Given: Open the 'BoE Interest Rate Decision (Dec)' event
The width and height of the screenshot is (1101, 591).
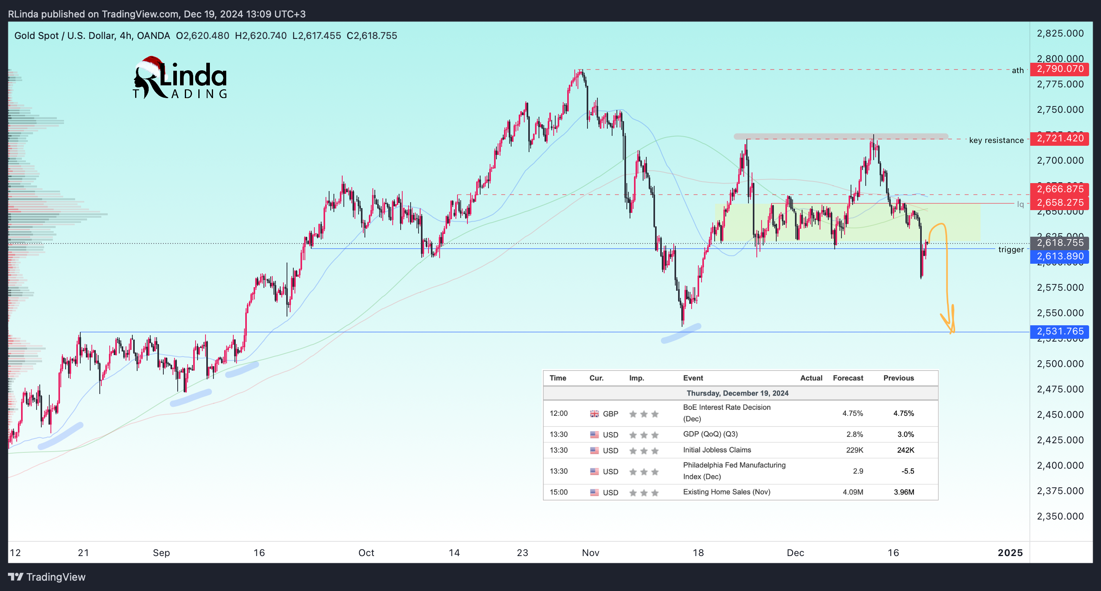Looking at the screenshot, I should pyautogui.click(x=727, y=413).
